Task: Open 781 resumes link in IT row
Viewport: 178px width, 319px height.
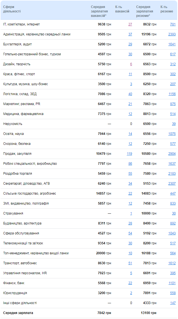Action: [x=173, y=24]
